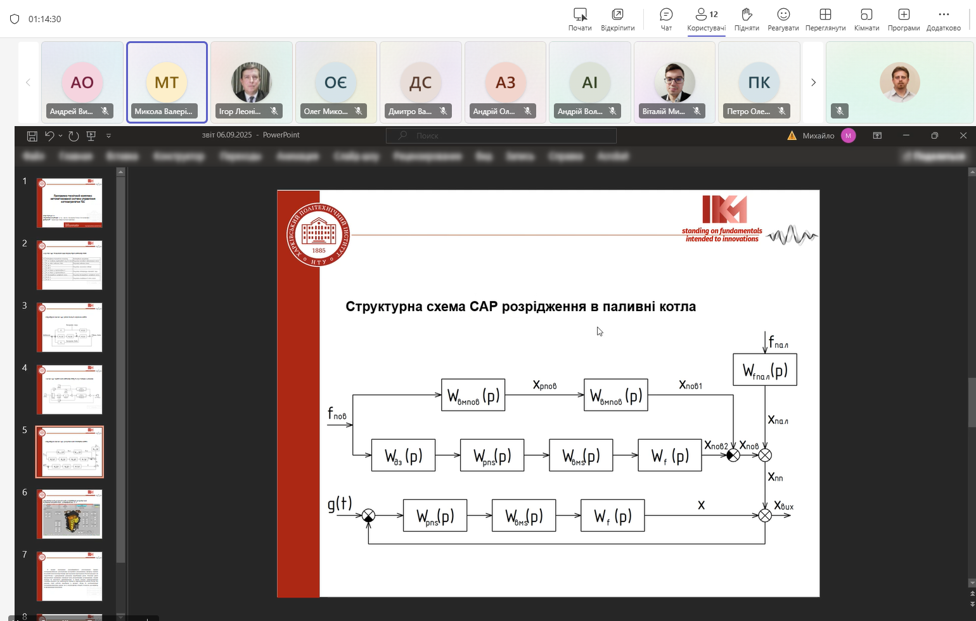Open the Переглянути view options

[x=825, y=19]
